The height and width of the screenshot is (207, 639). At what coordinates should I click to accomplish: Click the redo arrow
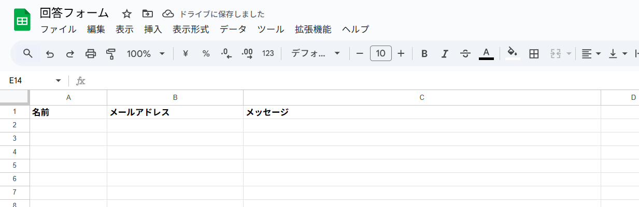70,53
